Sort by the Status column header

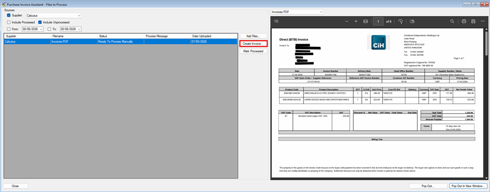pyautogui.click(x=120, y=36)
